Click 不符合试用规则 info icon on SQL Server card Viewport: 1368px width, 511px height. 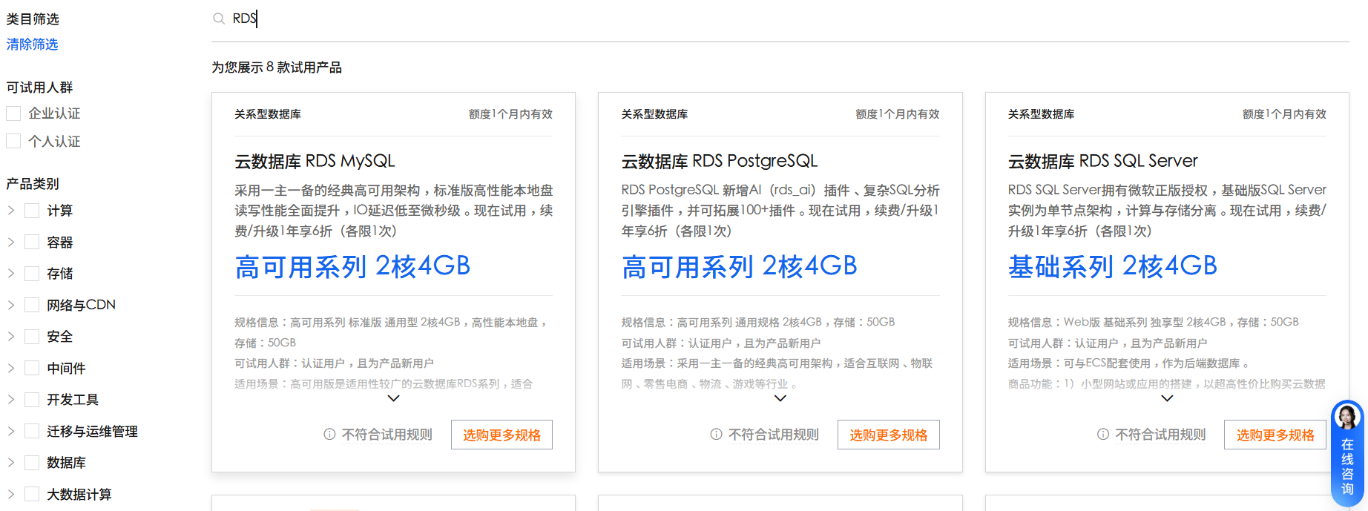pyautogui.click(x=1103, y=435)
